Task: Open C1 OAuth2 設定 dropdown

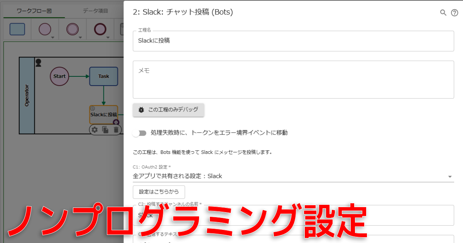Action: 293,176
